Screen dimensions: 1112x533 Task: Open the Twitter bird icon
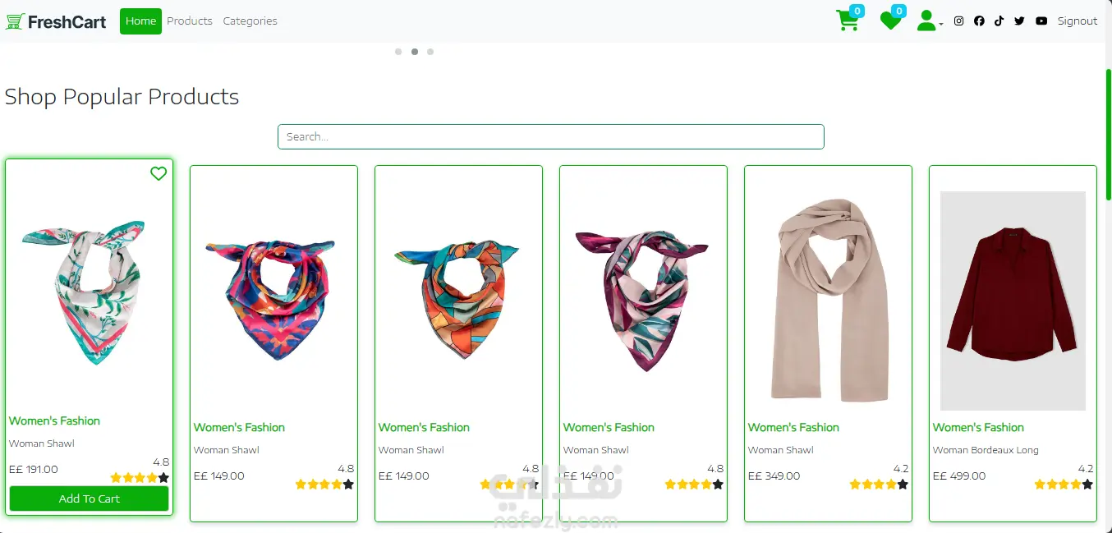(1019, 21)
